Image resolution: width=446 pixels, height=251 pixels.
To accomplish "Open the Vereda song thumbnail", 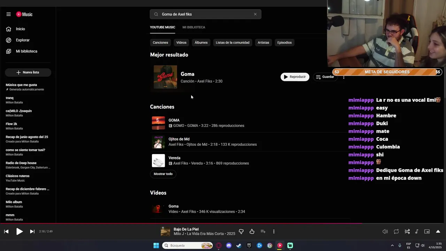I will 158,161.
